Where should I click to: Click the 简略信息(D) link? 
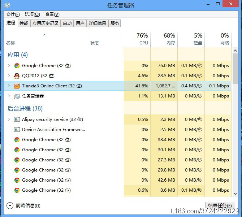tap(28, 205)
